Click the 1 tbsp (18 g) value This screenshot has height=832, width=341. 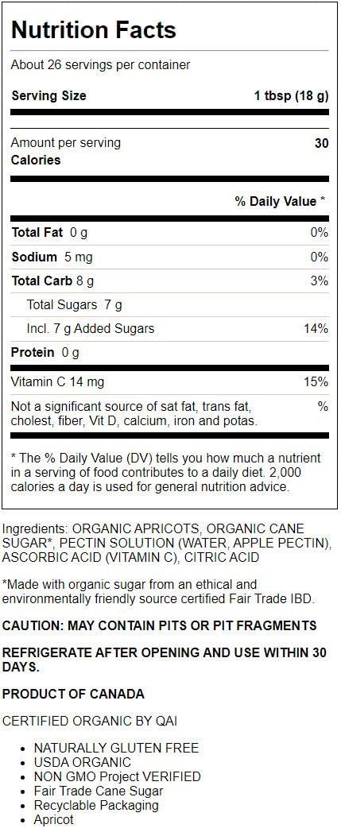click(x=291, y=96)
